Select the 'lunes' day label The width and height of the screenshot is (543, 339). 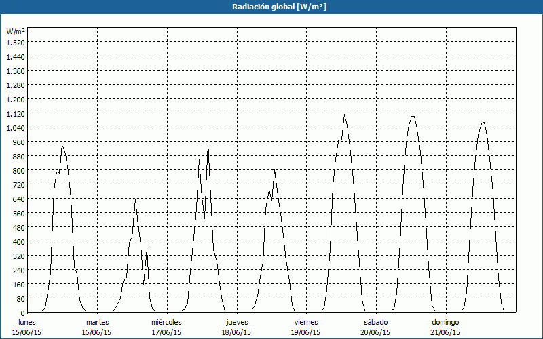tap(27, 322)
